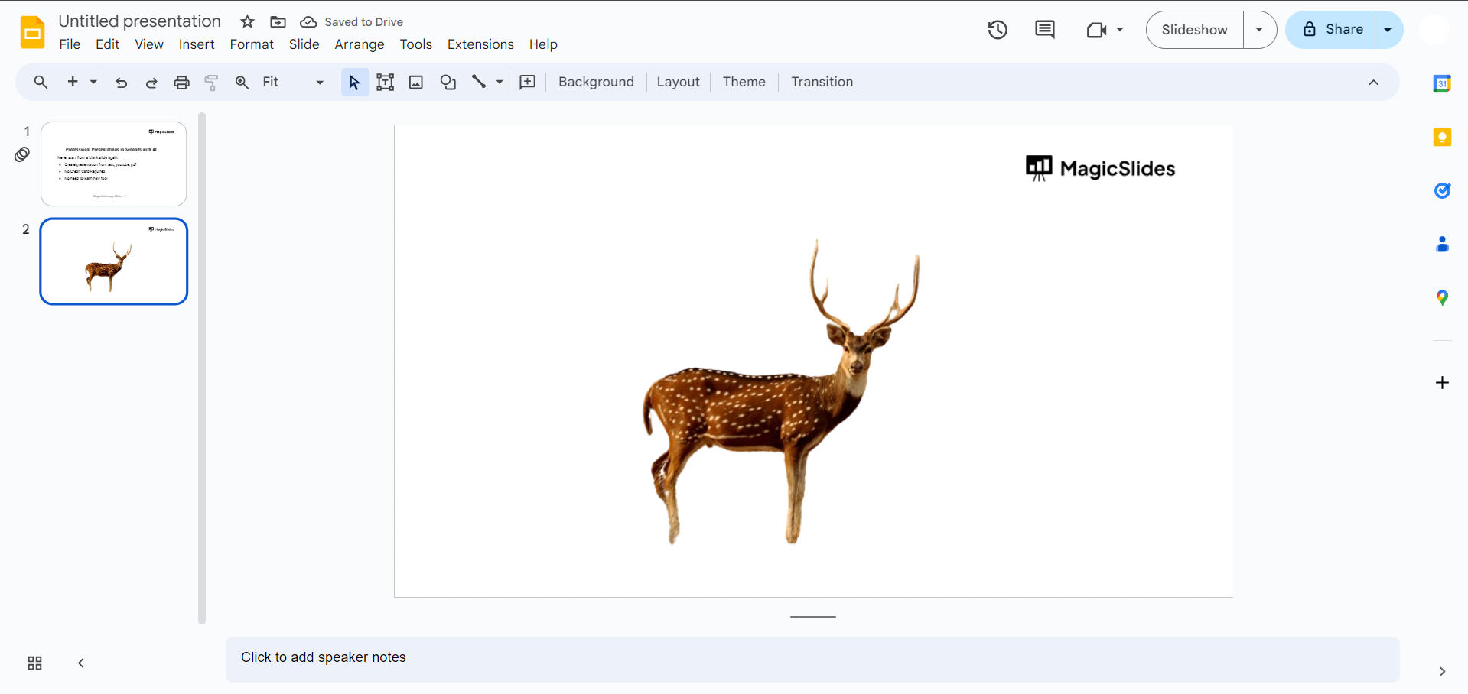The height and width of the screenshot is (694, 1468).
Task: Switch to grid view
Action: 34,663
